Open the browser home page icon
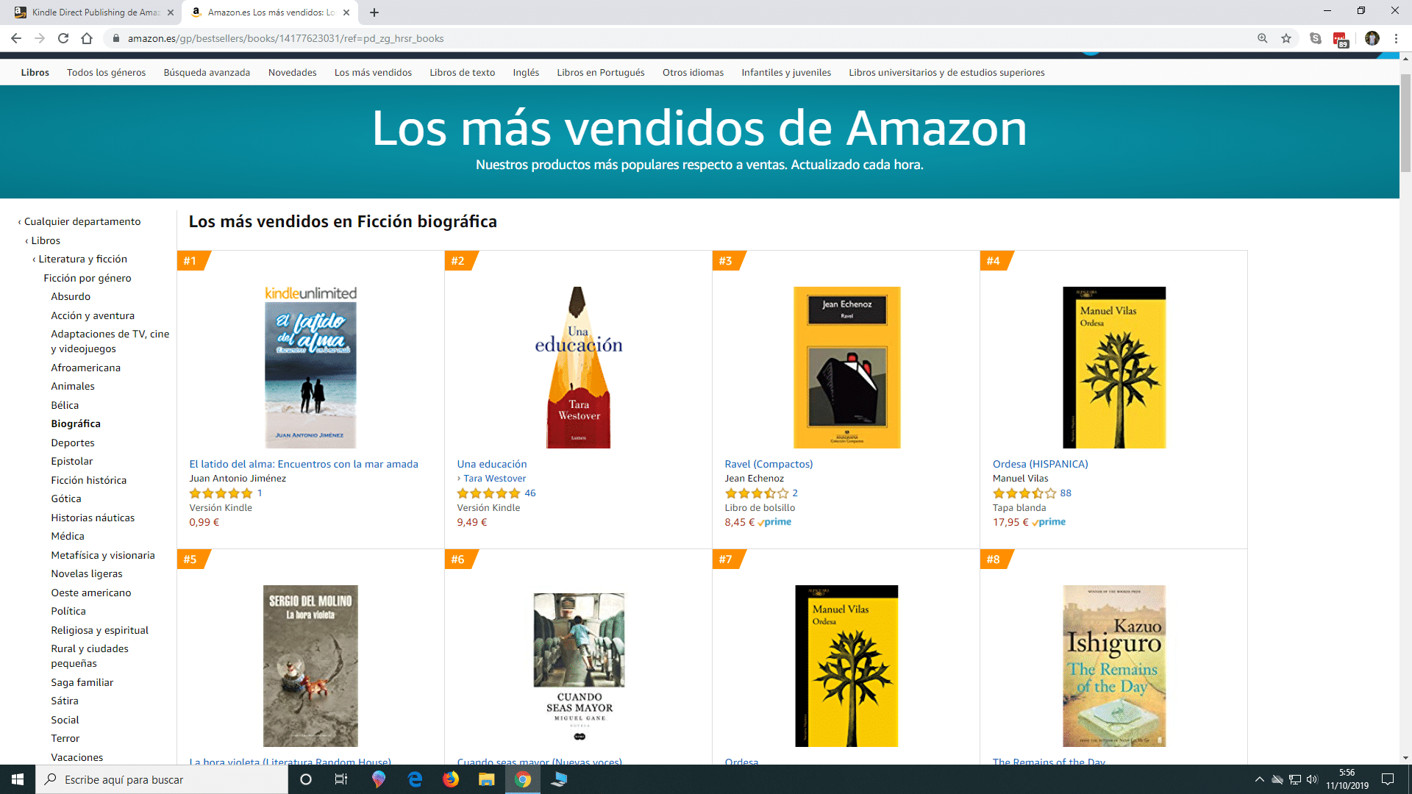 click(x=87, y=38)
